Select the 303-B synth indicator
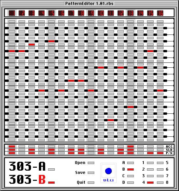This screenshot has height=191, width=179. pos(51,182)
